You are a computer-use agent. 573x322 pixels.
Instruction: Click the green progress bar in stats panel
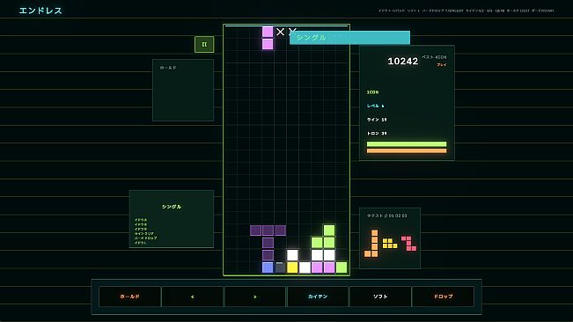pyautogui.click(x=407, y=143)
